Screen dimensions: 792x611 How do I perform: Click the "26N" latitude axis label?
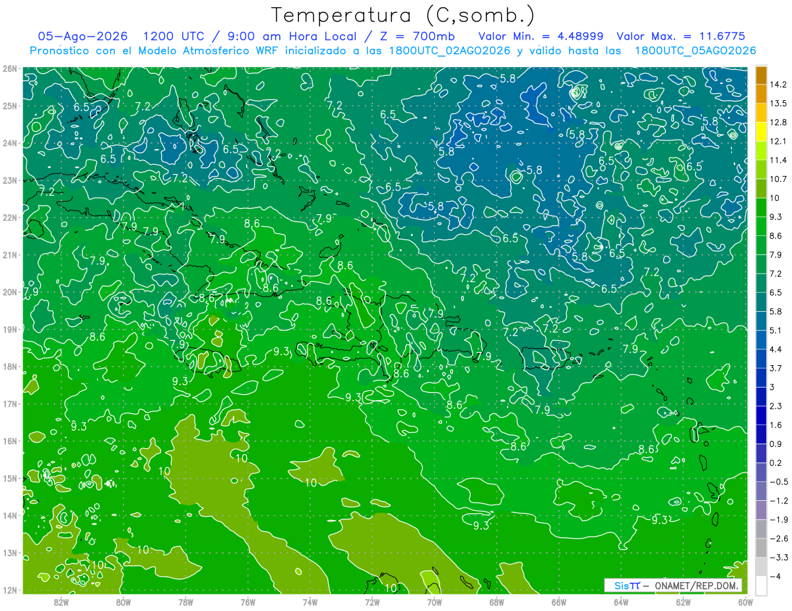pyautogui.click(x=9, y=68)
